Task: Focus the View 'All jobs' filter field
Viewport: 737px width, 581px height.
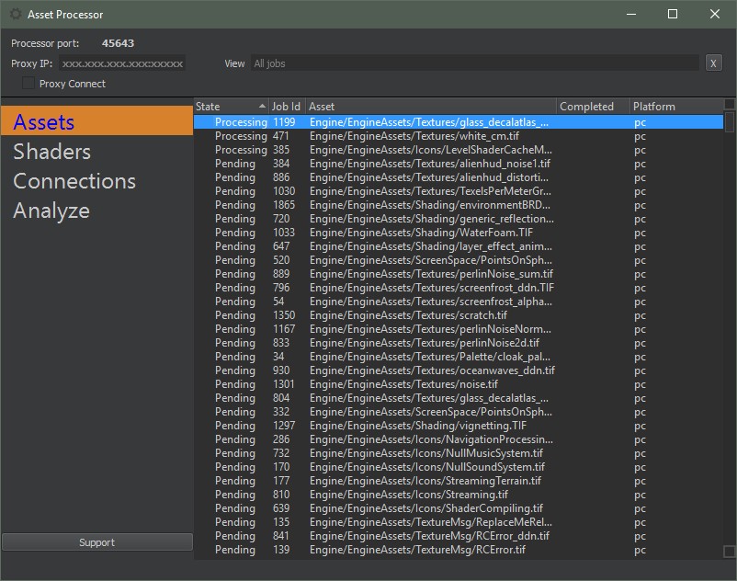Action: point(473,63)
